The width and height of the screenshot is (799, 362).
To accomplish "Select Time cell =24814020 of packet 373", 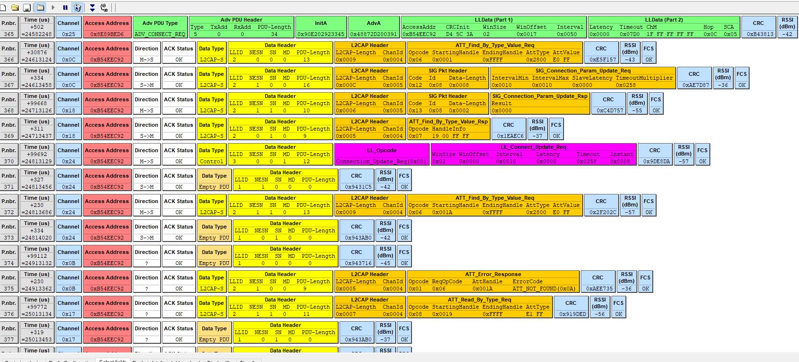I will coord(37,230).
